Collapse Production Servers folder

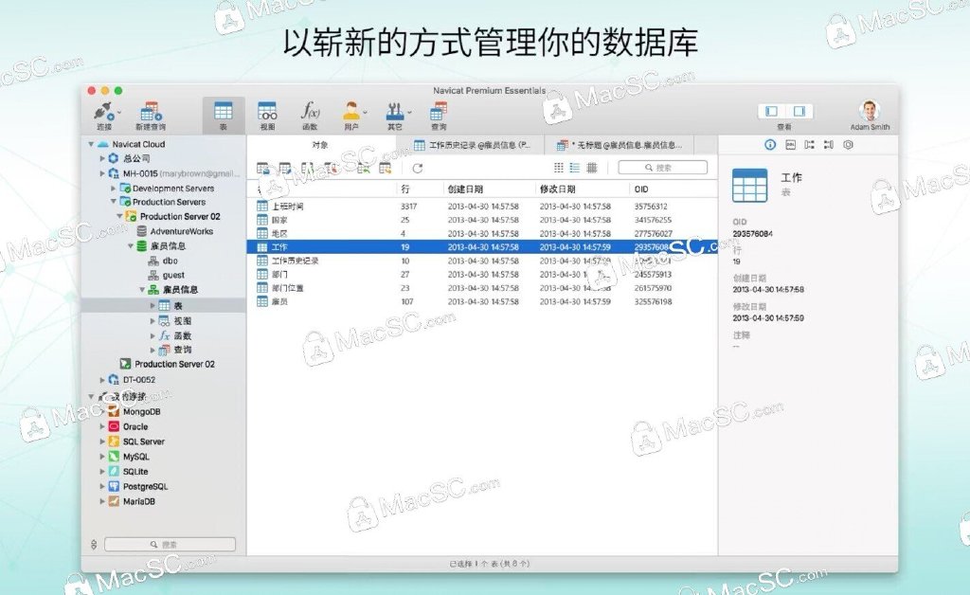click(x=114, y=202)
